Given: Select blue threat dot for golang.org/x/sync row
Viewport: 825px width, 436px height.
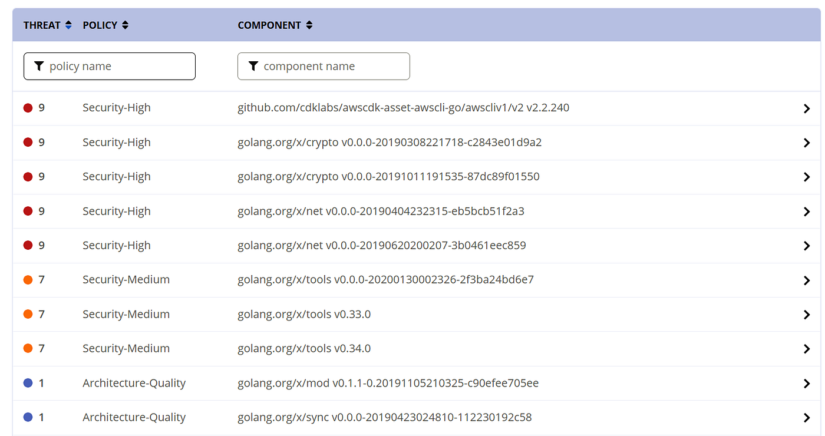Looking at the screenshot, I should (x=28, y=417).
